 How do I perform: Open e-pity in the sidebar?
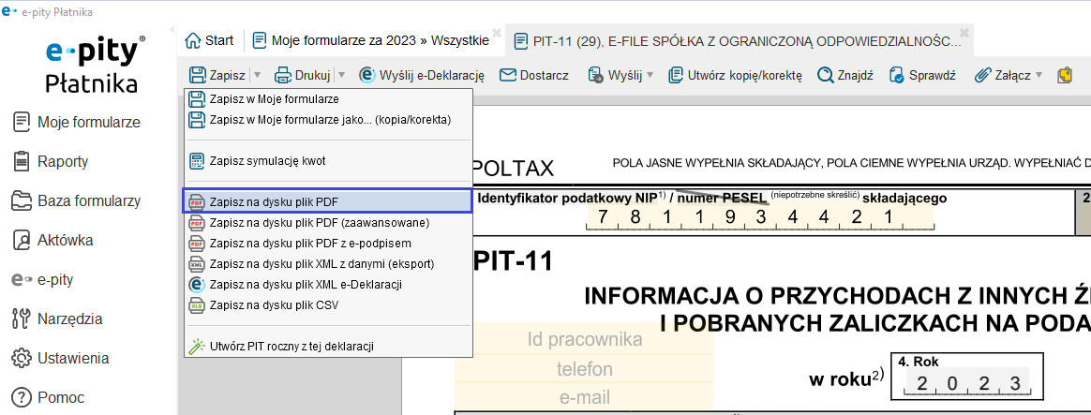click(x=43, y=280)
